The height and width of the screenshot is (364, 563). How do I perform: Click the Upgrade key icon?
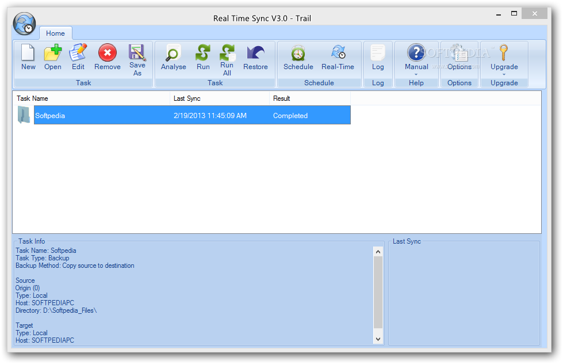504,52
